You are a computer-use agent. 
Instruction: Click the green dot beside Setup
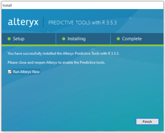(x=9, y=39)
